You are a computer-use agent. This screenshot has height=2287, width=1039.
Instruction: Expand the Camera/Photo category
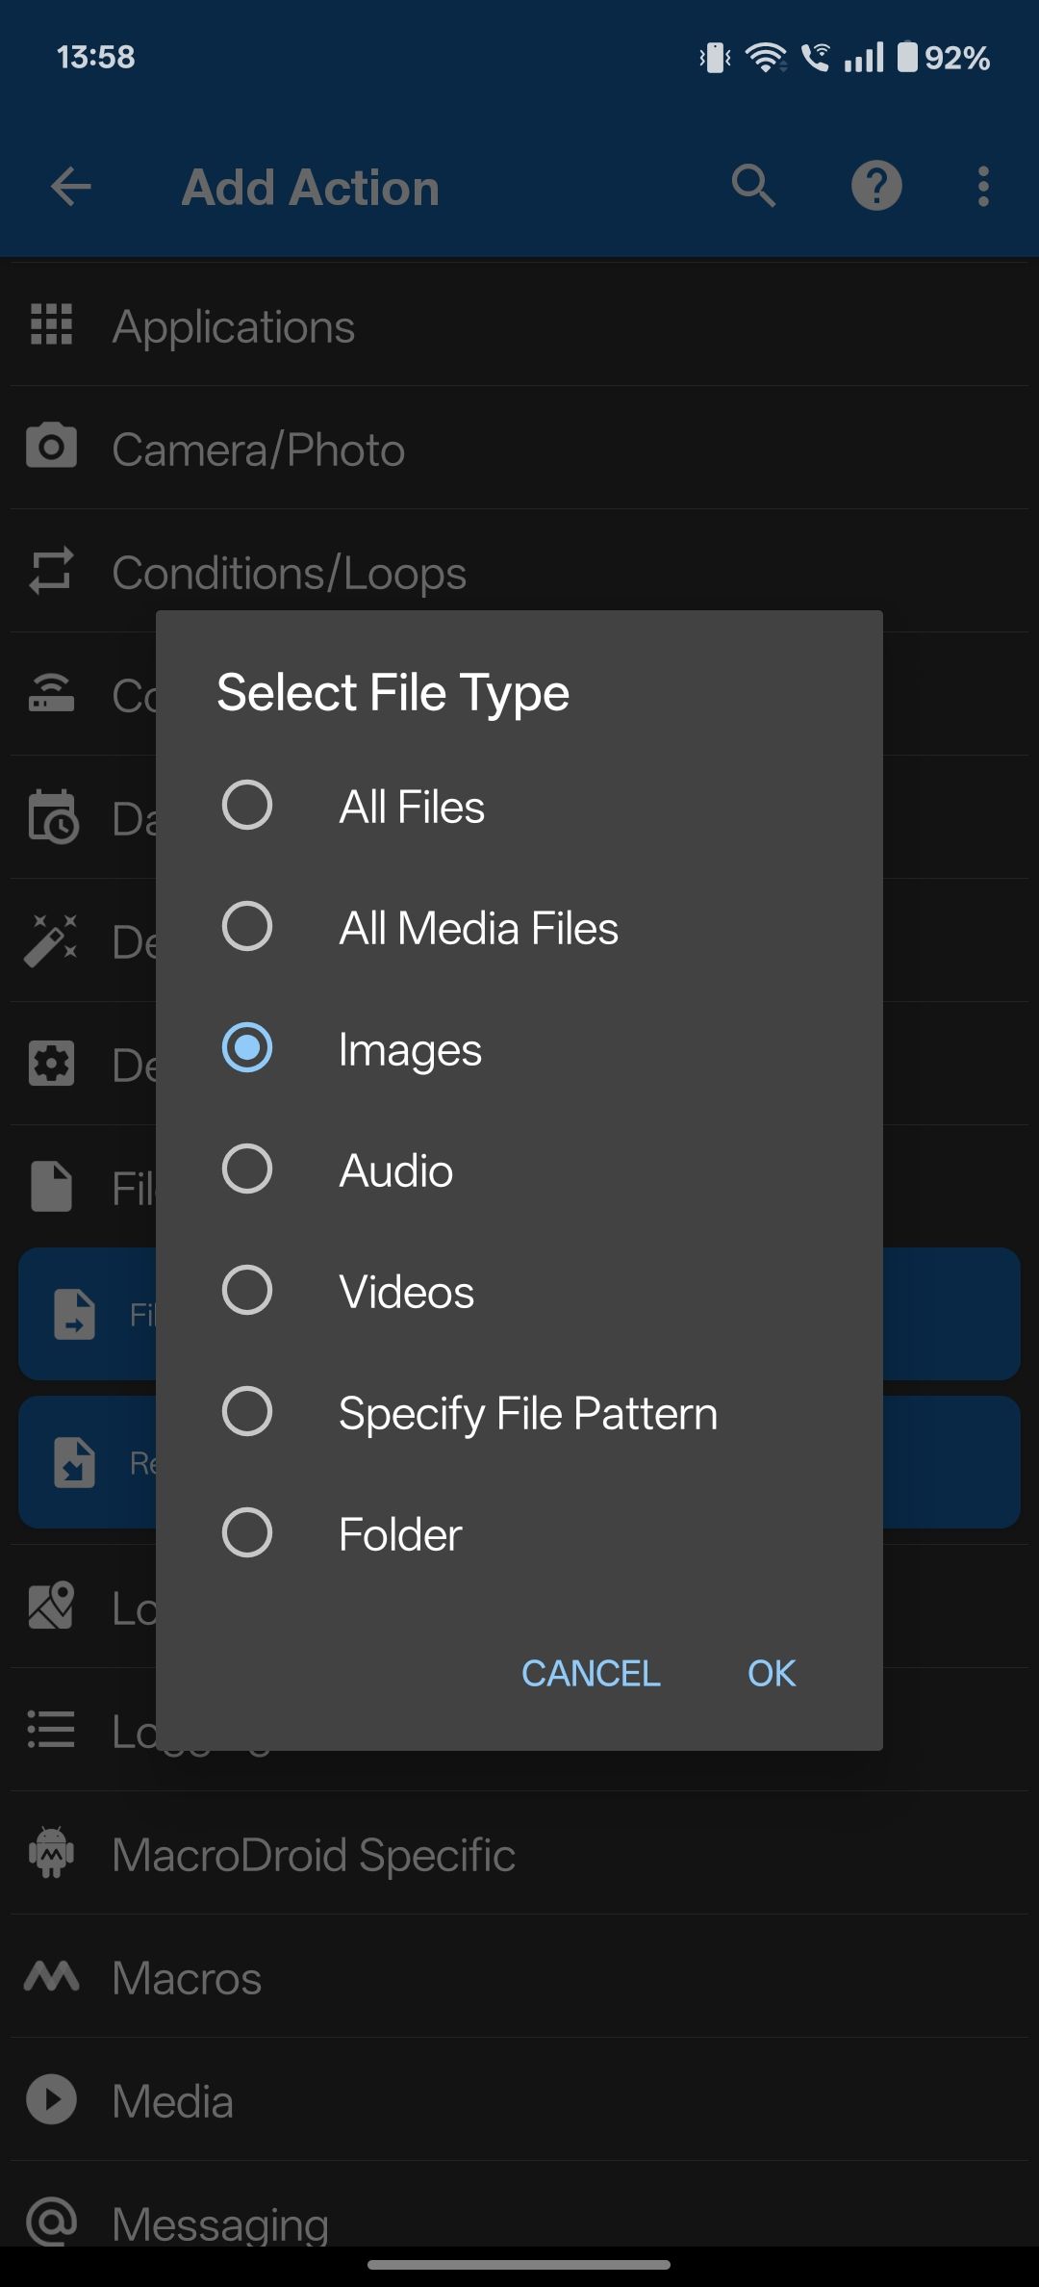(x=519, y=449)
